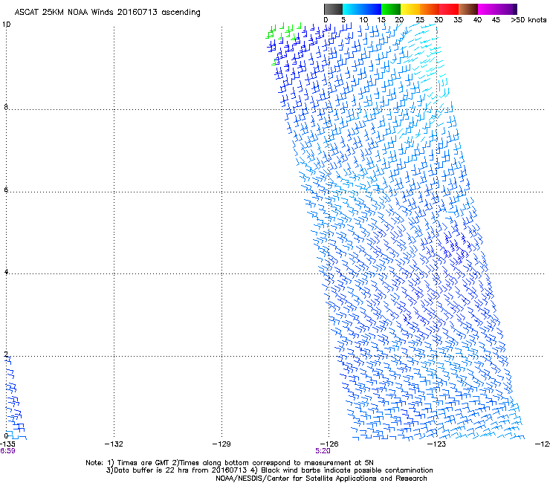Viewport: 550px width, 483px height.
Task: Click the latitude label '10' on the axis
Action: pos(6,25)
